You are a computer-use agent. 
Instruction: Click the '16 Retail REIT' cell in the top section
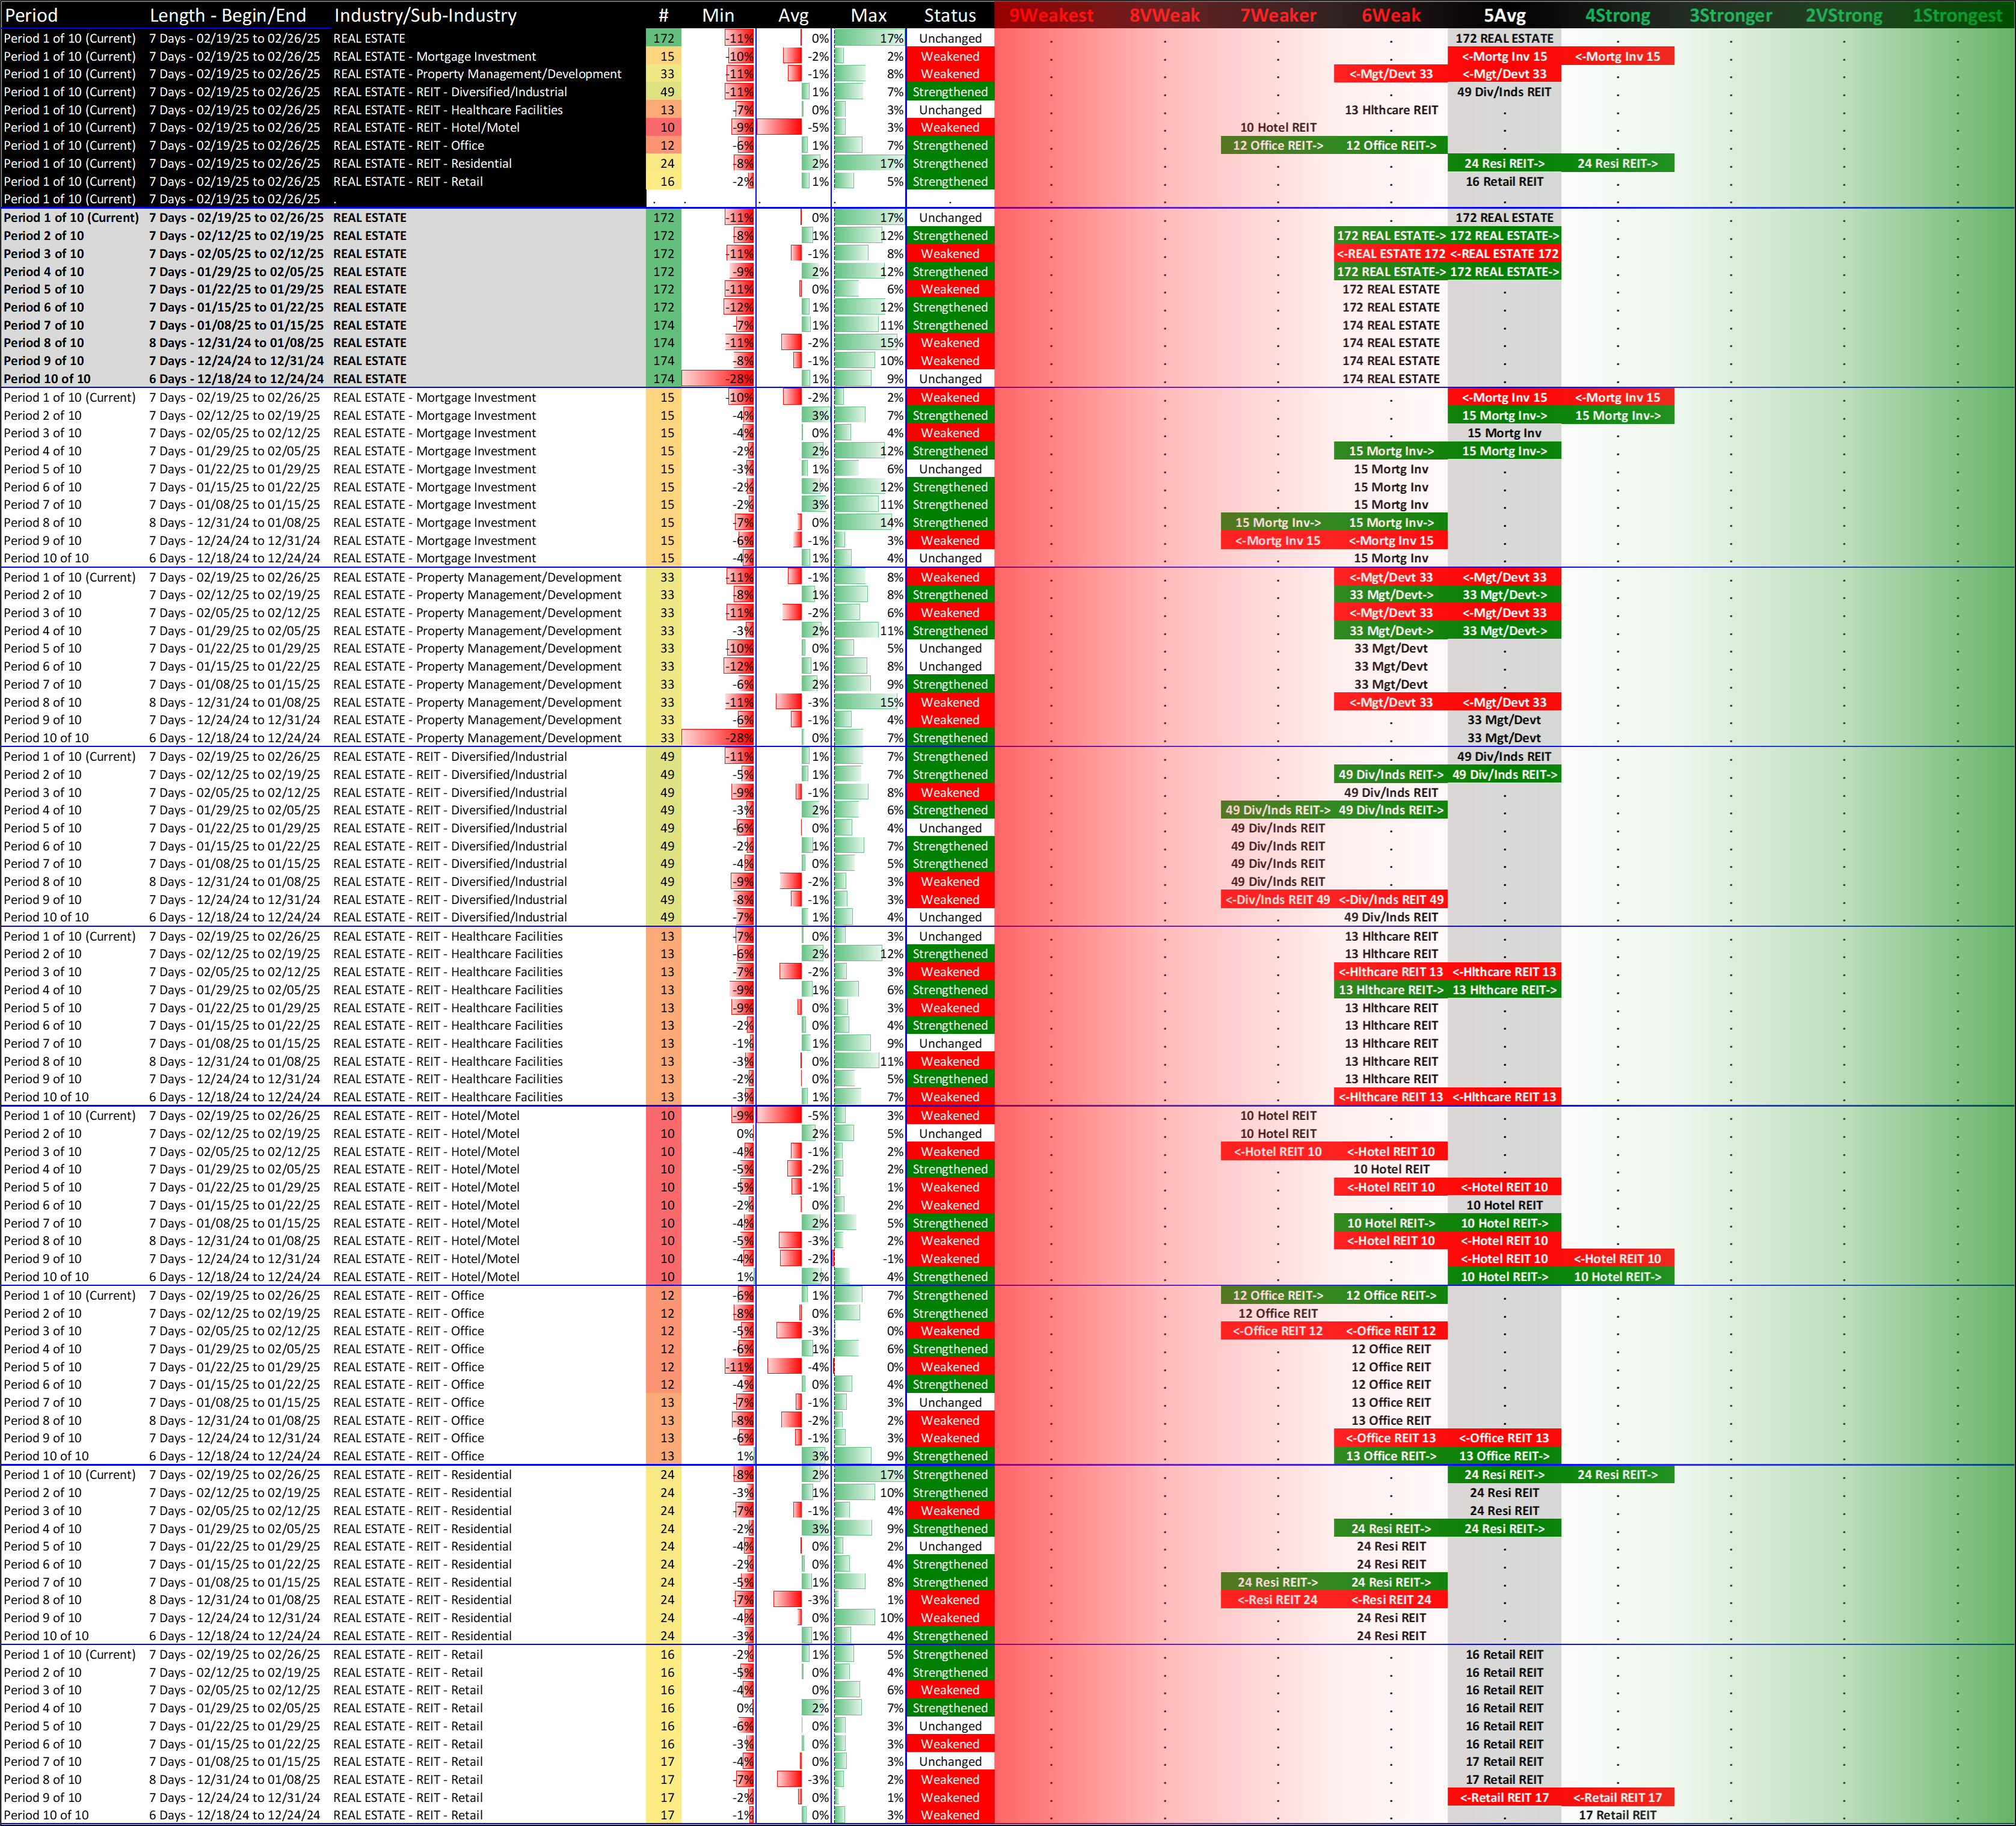coord(1504,182)
